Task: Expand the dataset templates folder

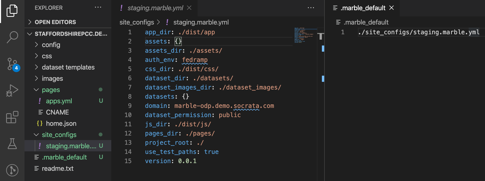Action: 68,67
